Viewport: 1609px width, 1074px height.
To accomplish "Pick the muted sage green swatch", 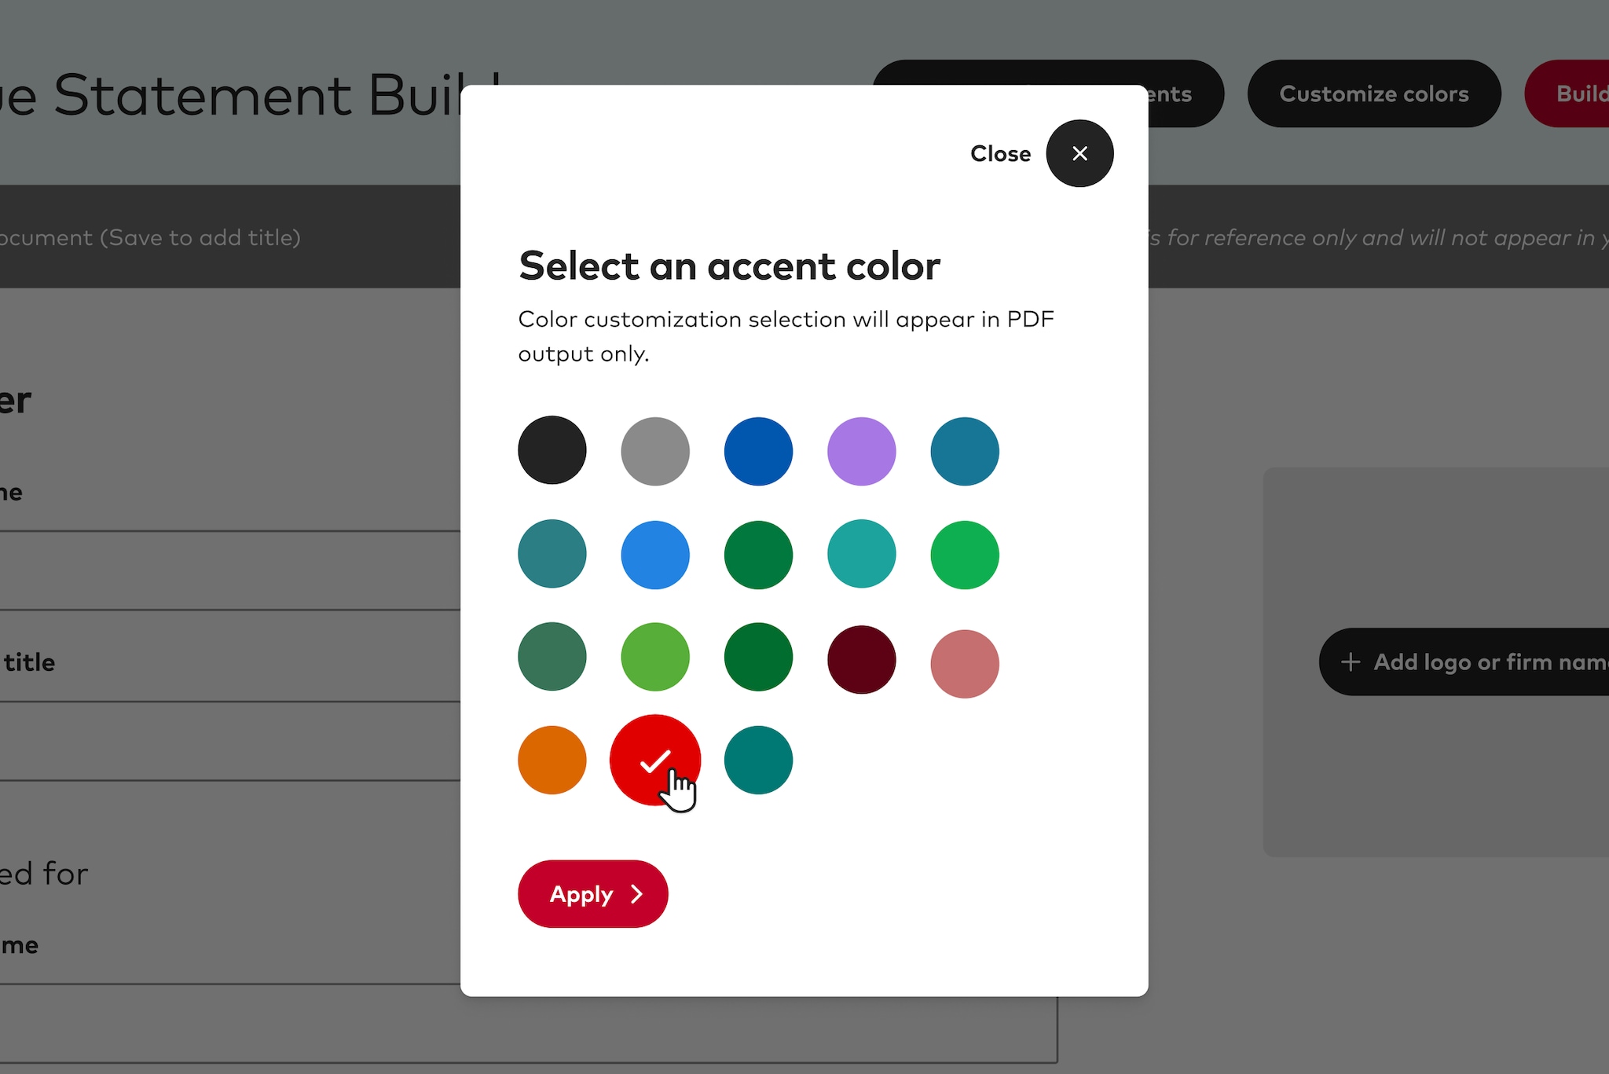I will [x=552, y=657].
